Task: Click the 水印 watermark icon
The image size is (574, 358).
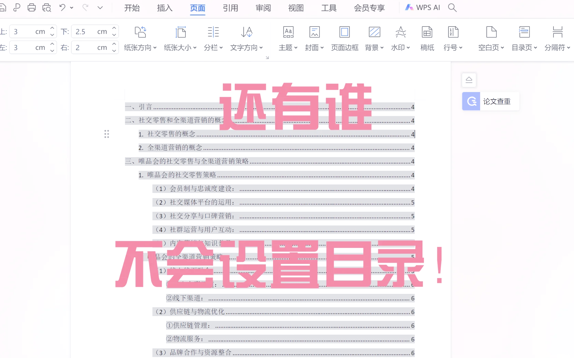Action: (401, 32)
